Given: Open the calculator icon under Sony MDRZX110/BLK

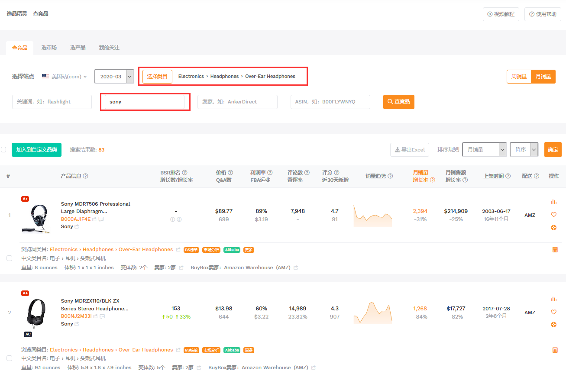Looking at the screenshot, I should coord(555,350).
